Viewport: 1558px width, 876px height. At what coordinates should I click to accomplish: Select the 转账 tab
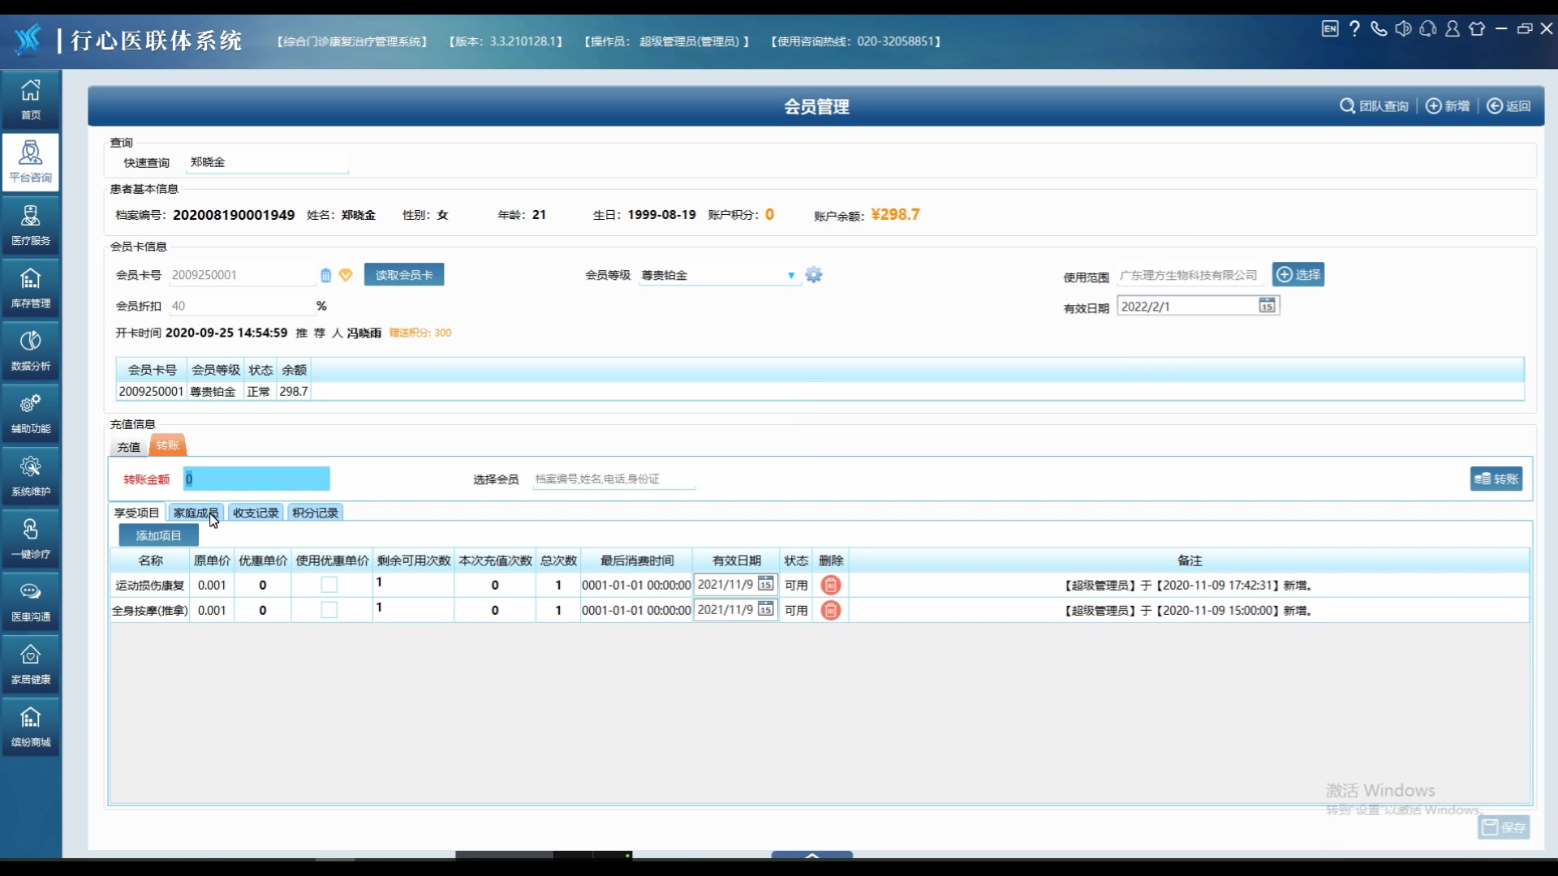point(168,445)
